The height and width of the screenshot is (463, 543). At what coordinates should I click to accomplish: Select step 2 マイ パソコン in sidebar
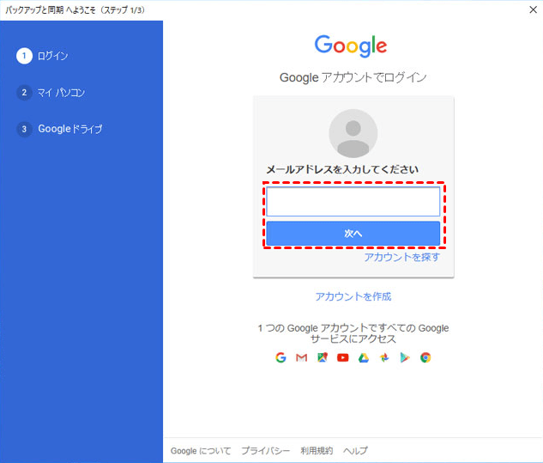pyautogui.click(x=51, y=93)
